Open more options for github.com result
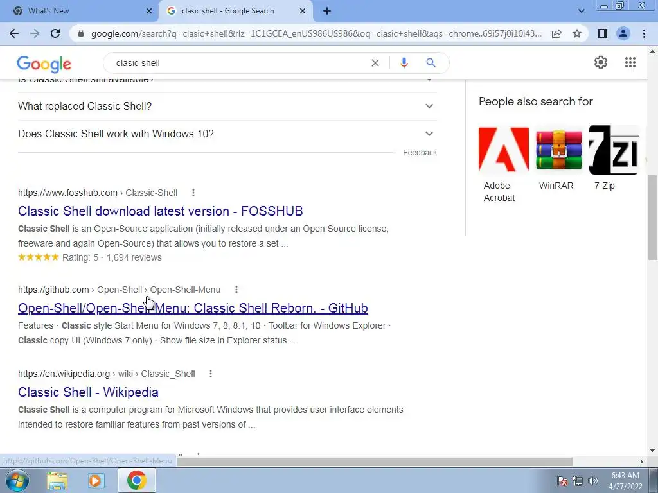Viewport: 658px width, 493px height. [x=236, y=290]
